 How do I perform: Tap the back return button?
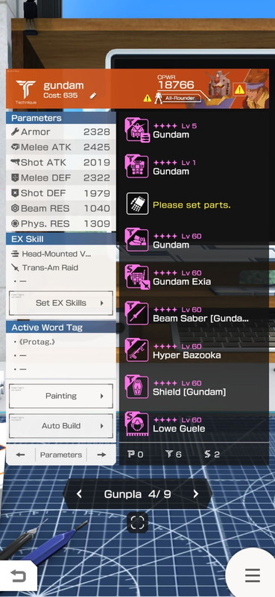[x=18, y=575]
